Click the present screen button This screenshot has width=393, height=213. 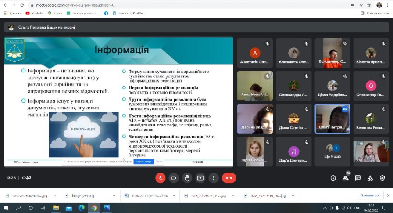(200, 178)
